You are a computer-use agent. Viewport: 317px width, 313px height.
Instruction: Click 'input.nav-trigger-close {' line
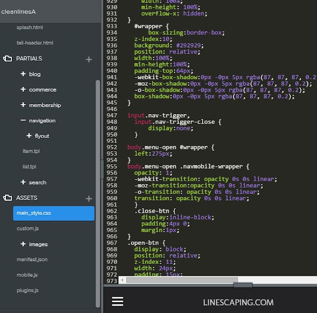tap(178, 122)
